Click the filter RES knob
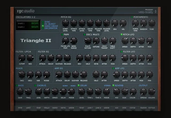The height and width of the screenshot is (118, 171). 30,58
